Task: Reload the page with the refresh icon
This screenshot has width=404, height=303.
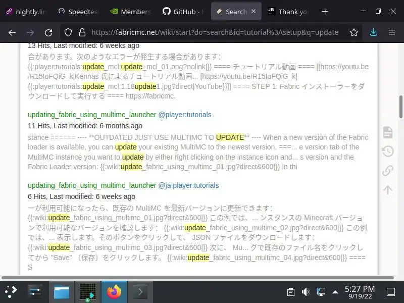Action: tap(48, 32)
